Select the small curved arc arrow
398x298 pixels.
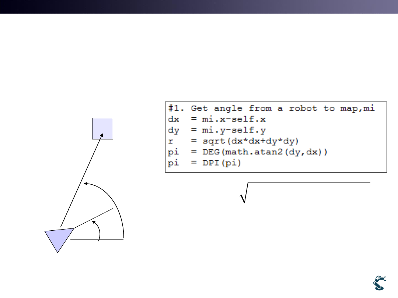tap(99, 230)
